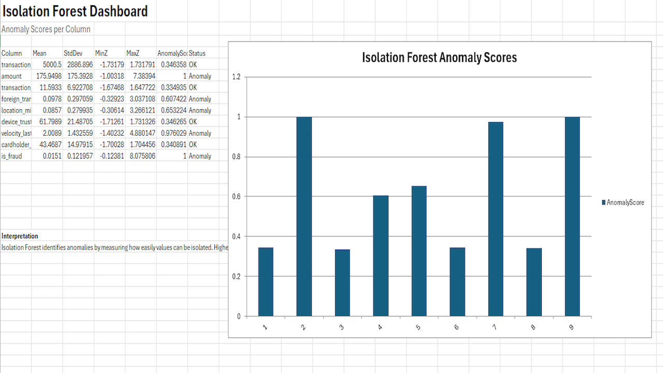Select the Anomaly status for velocity_last row
663x373 pixels.
point(200,133)
